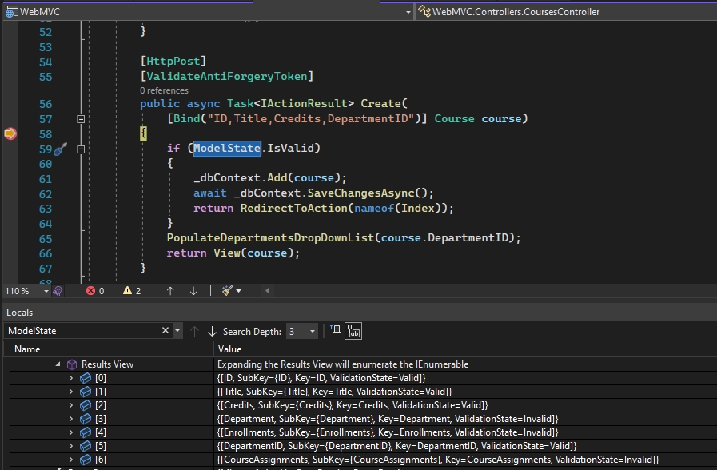Click the Name column header
Screen dimensions: 717x470
(27, 349)
